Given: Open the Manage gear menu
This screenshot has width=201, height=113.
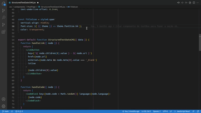Looking at the screenshot, I should 3,106.
